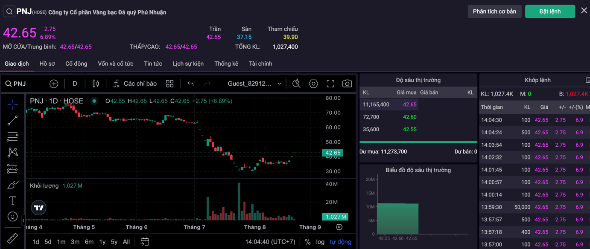This screenshot has height=249, width=590.
Task: Open the Các chỉ báo indicators menu
Action: [x=135, y=84]
